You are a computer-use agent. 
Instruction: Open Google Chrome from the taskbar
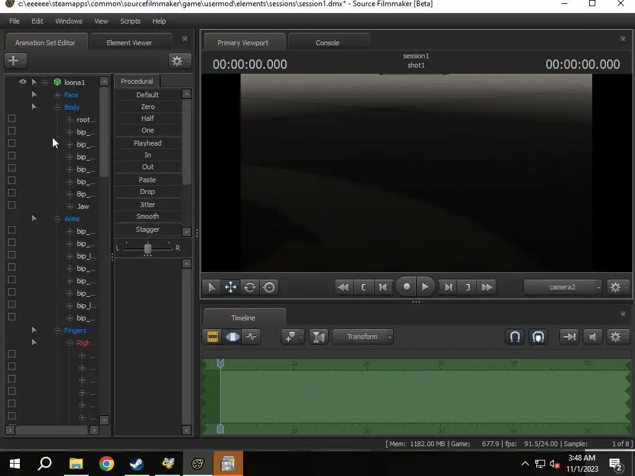pyautogui.click(x=107, y=464)
